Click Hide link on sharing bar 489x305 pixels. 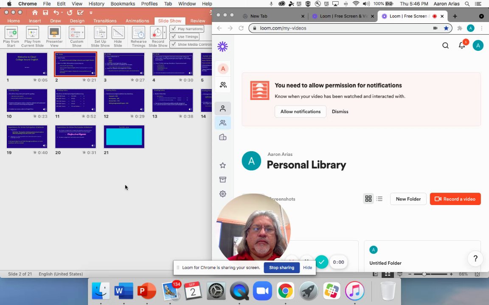click(x=307, y=268)
